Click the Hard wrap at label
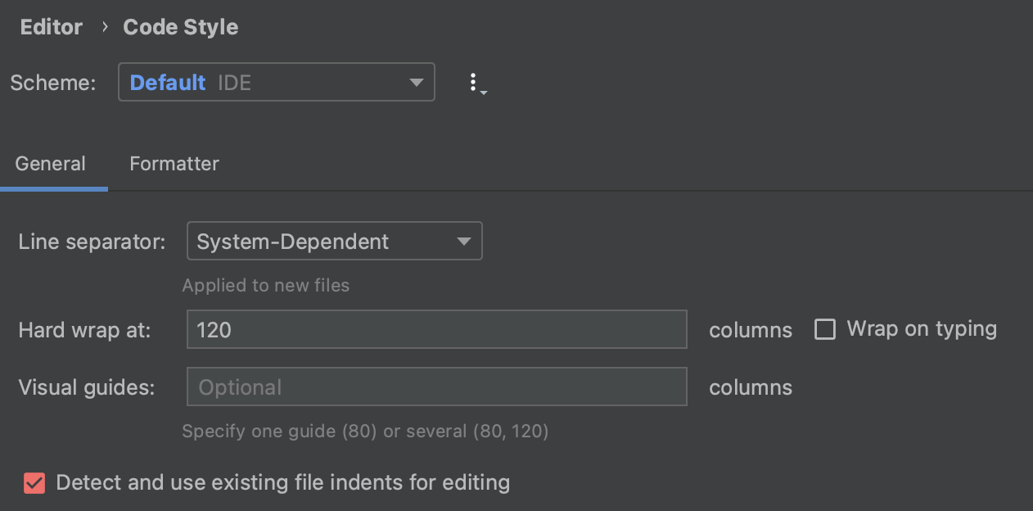1033x511 pixels. [x=85, y=330]
